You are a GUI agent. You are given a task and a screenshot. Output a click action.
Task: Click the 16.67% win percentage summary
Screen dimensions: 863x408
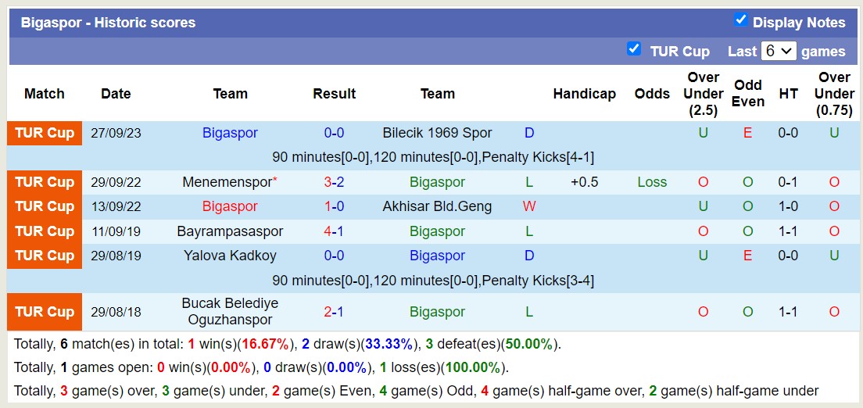pos(265,345)
